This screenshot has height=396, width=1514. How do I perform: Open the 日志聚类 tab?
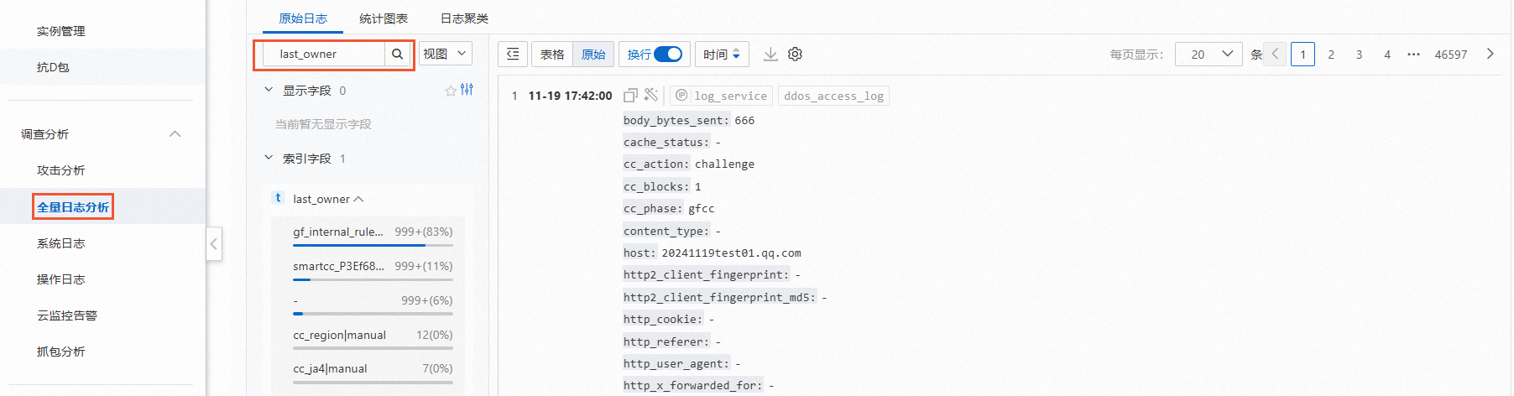(x=464, y=18)
